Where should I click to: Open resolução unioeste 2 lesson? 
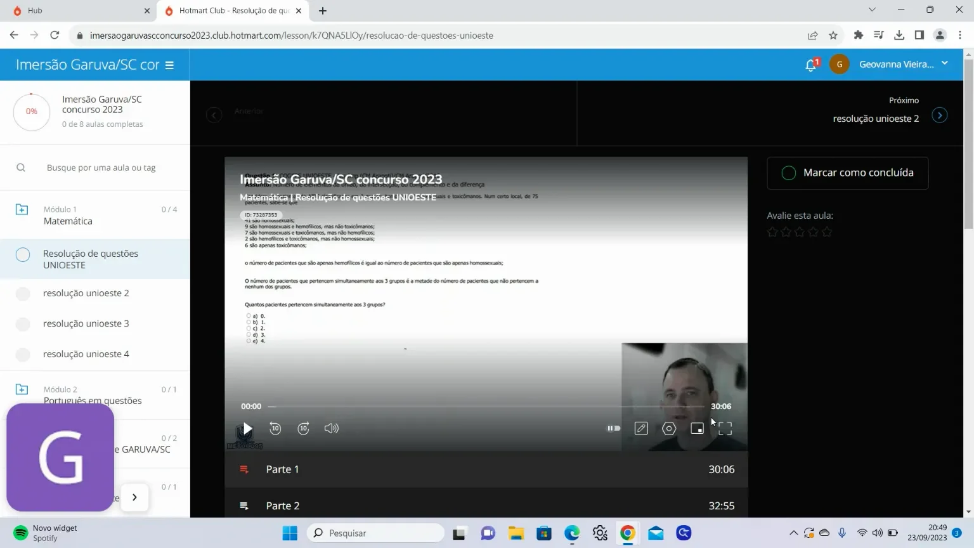86,293
